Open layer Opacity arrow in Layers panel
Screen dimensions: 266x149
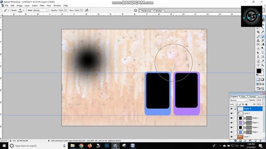click(x=263, y=100)
